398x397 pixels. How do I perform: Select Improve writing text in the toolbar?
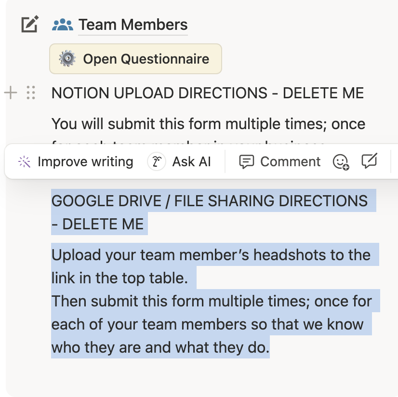click(x=85, y=161)
